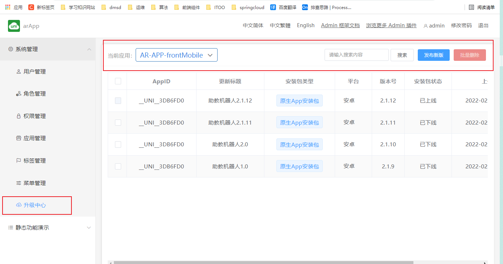Click the 发布新版 button

(434, 55)
